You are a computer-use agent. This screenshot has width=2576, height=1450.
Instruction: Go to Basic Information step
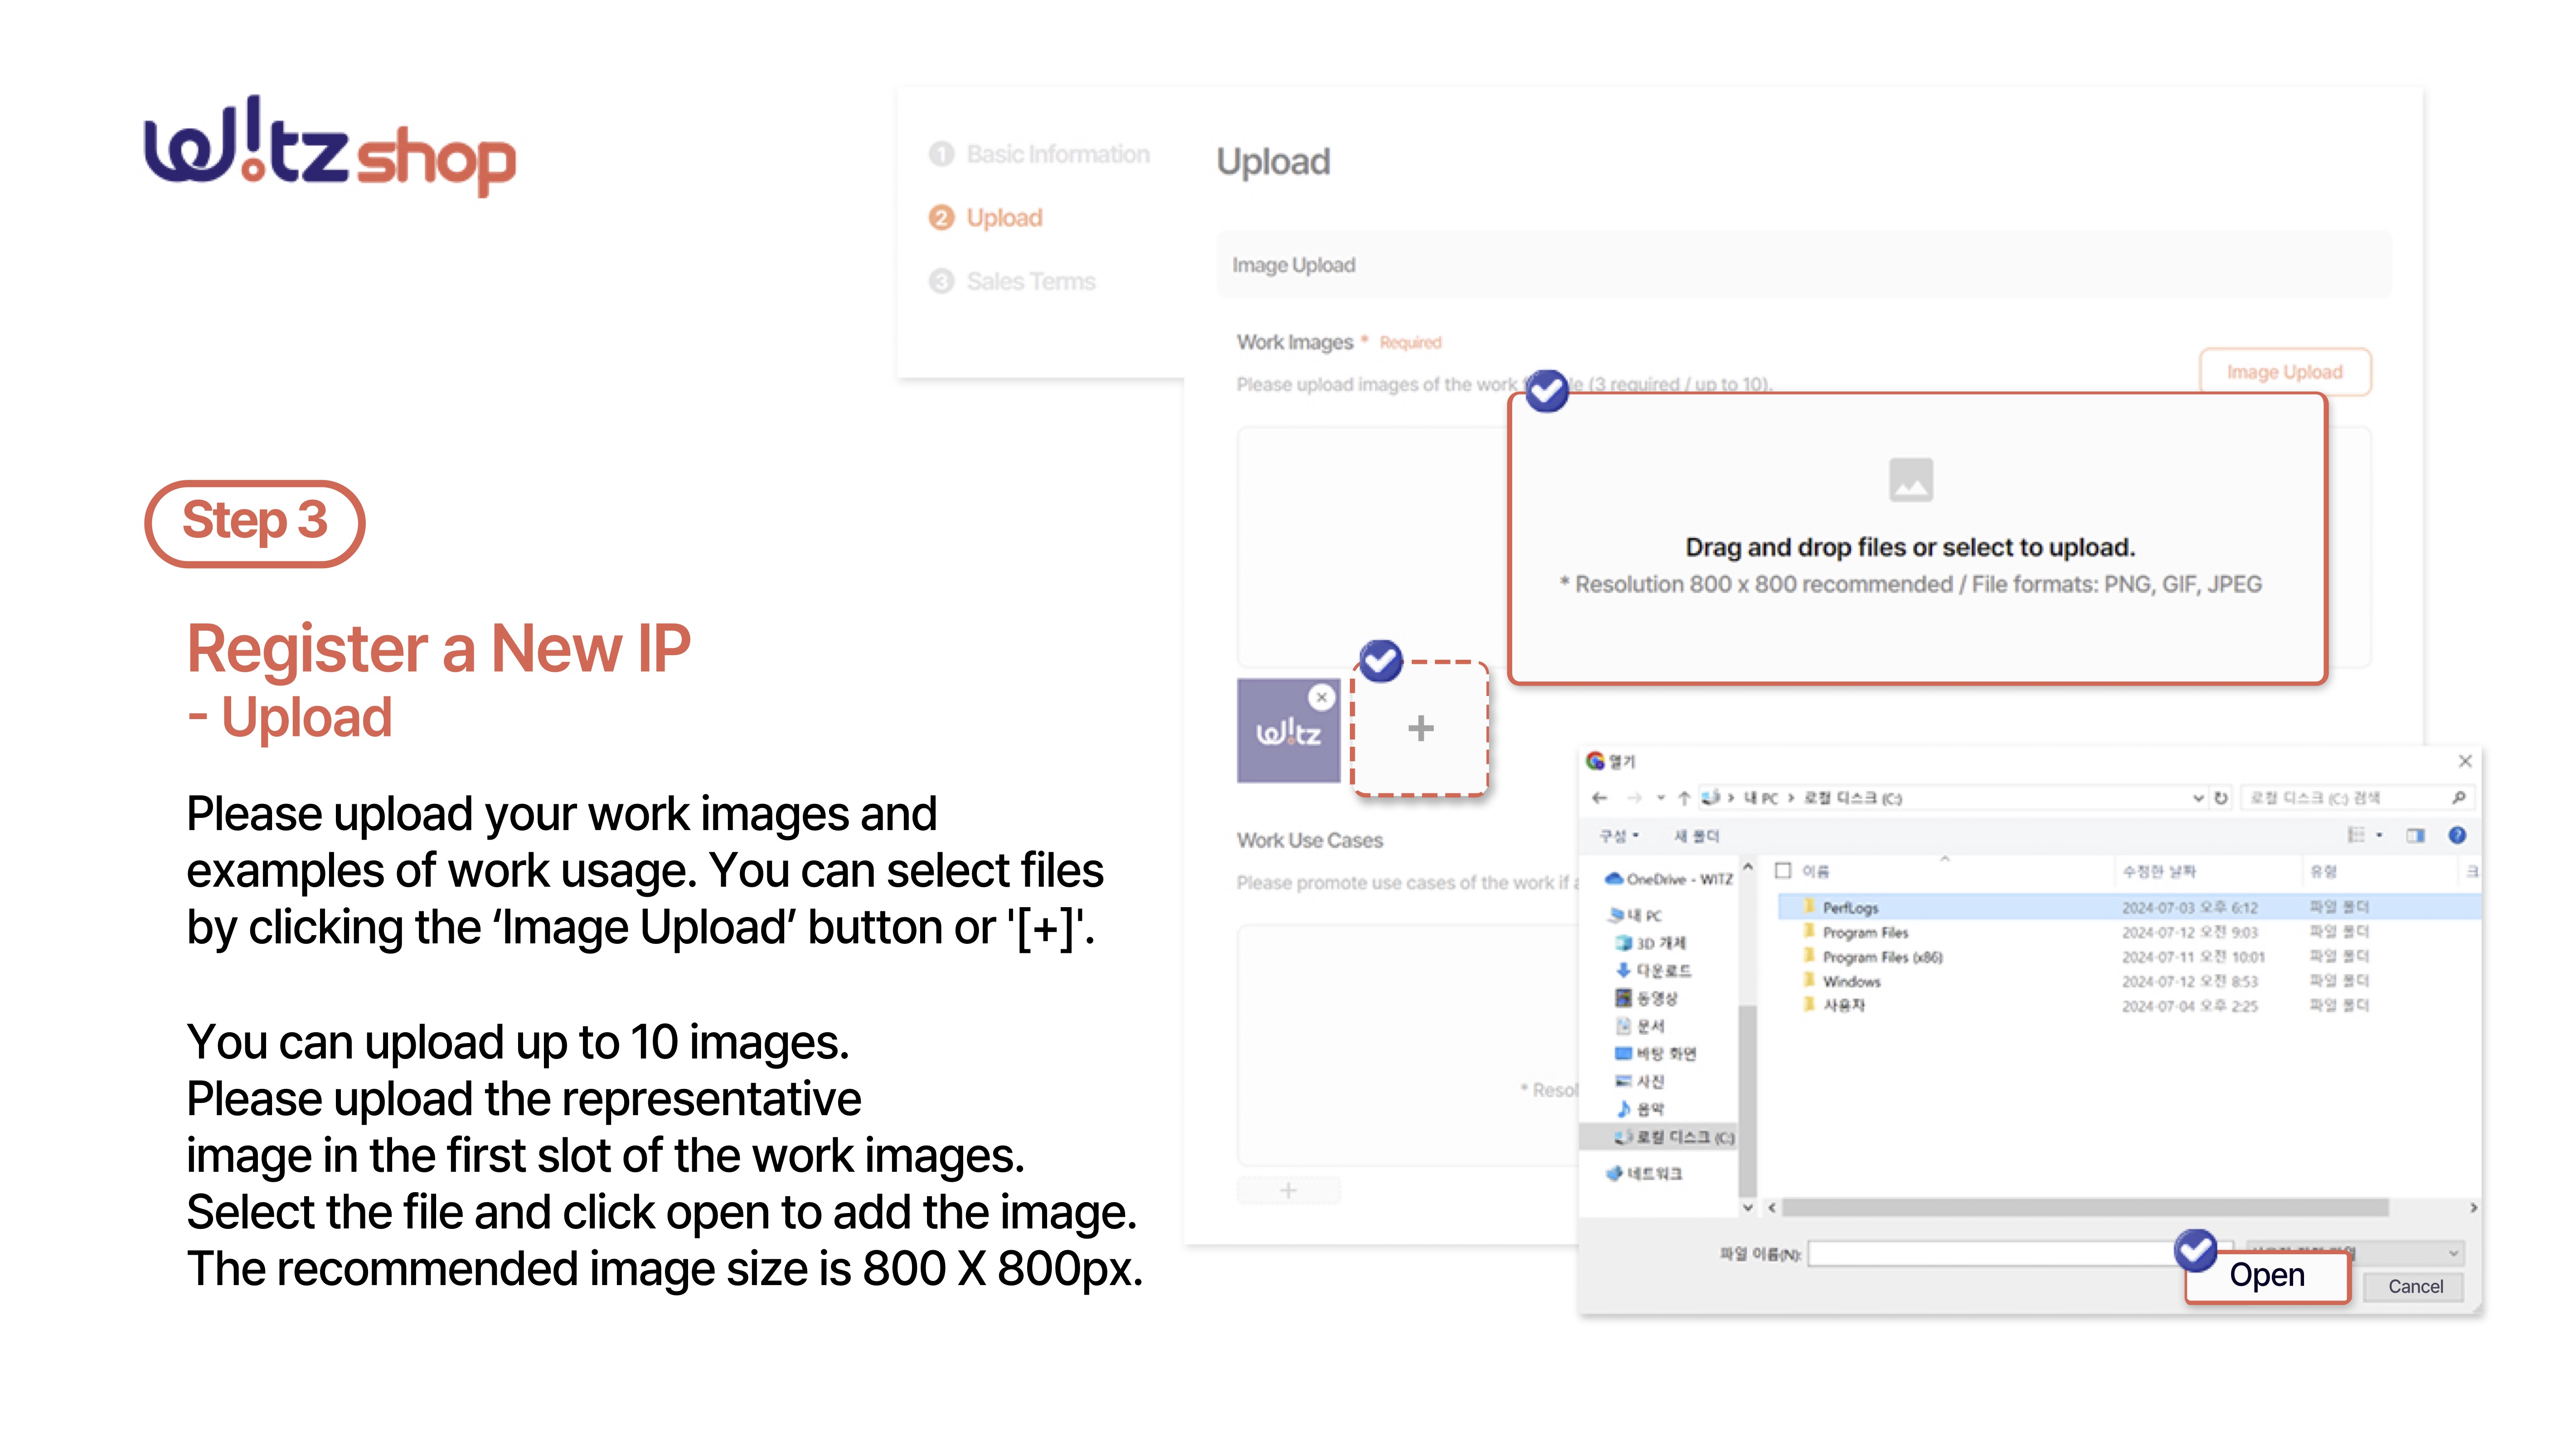[x=1039, y=154]
